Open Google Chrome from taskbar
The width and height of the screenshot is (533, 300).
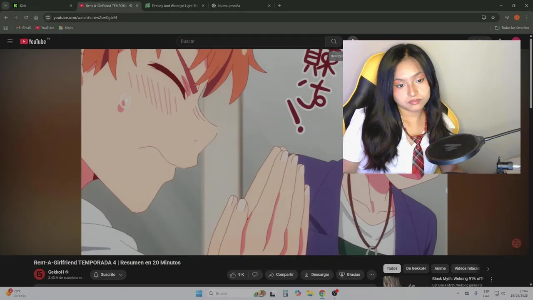pos(322,293)
